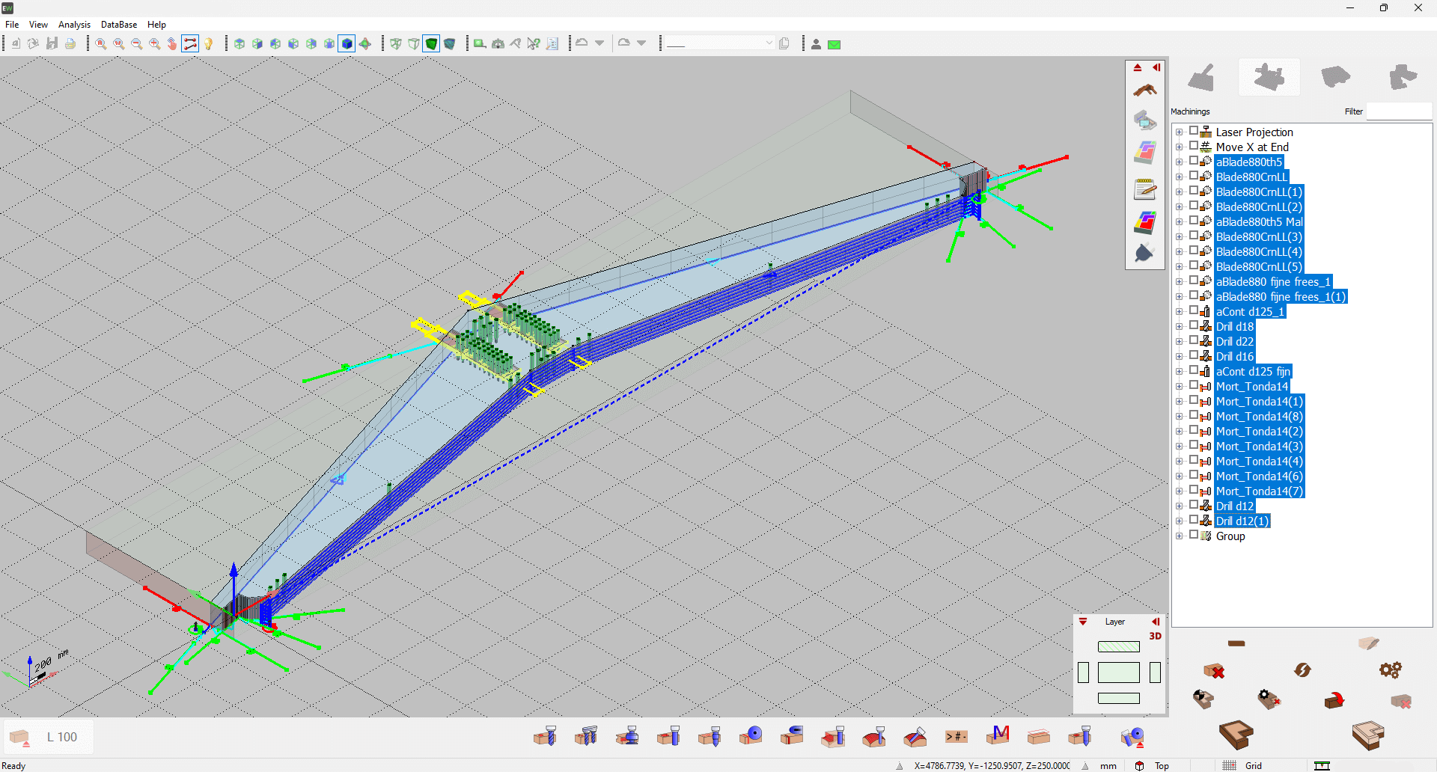Select the horizontal slot mortise tool
Image resolution: width=1437 pixels, height=772 pixels.
792,737
